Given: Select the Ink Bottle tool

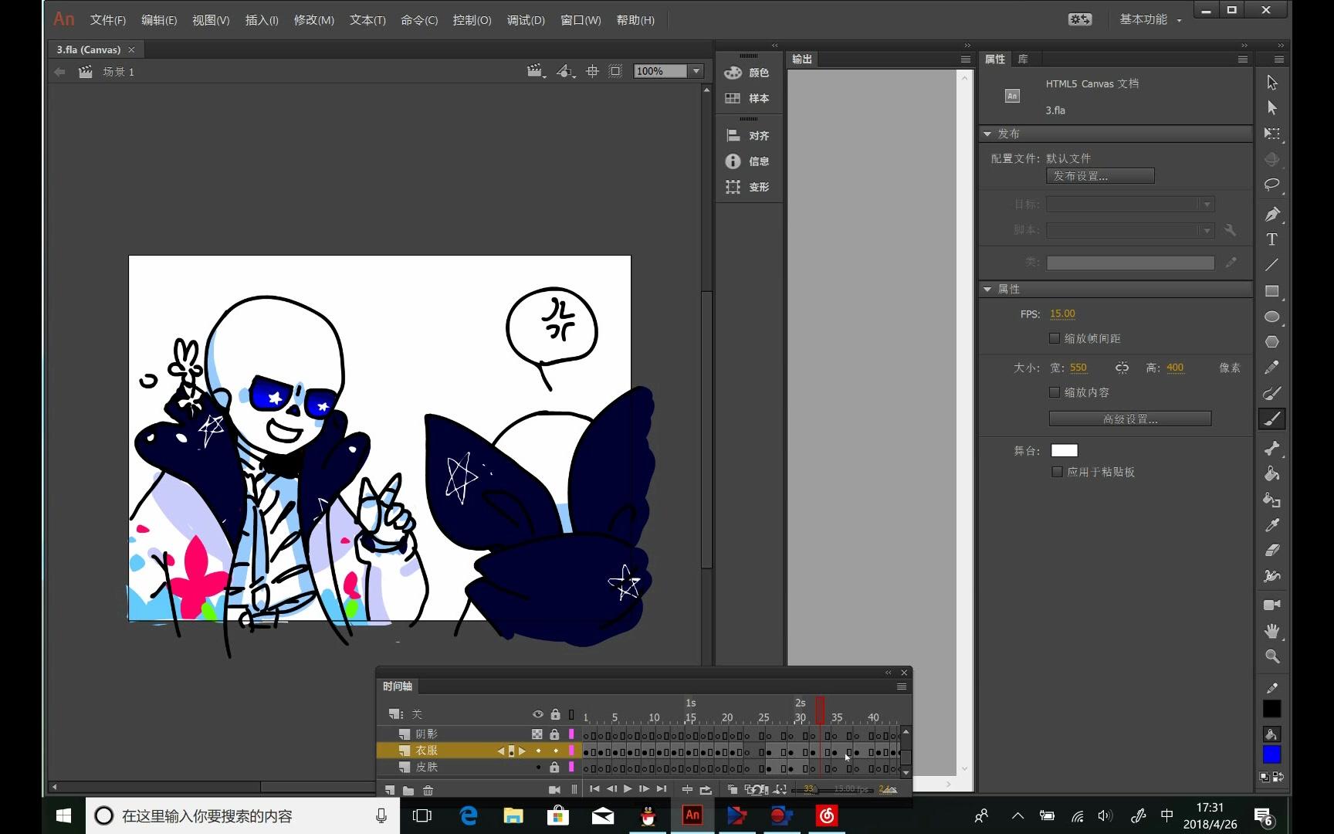Looking at the screenshot, I should 1272,500.
